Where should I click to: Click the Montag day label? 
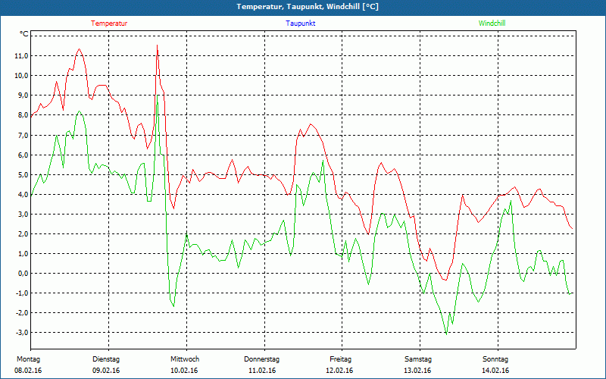click(28, 359)
